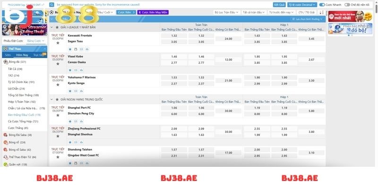The height and width of the screenshot is (189, 378).
Task: Open the Phiếu Đặt Cược tab
Action: 13,41
